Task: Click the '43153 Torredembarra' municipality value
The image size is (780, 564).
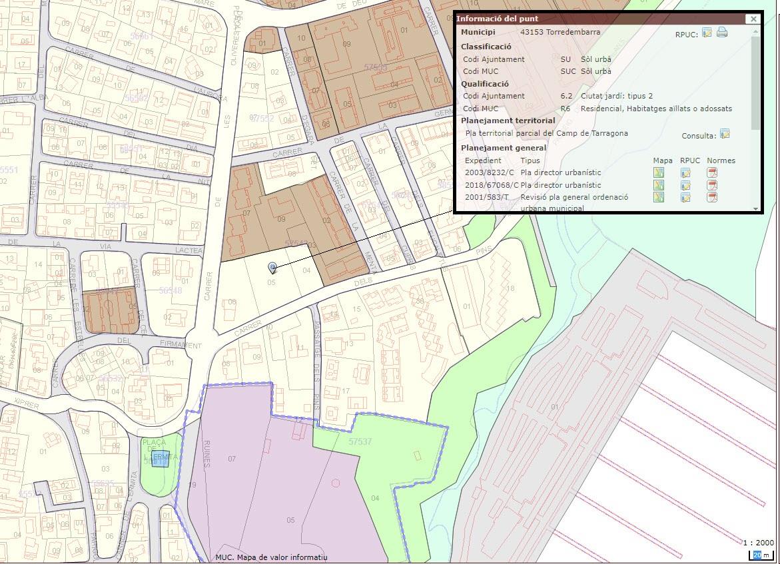Action: (560, 32)
